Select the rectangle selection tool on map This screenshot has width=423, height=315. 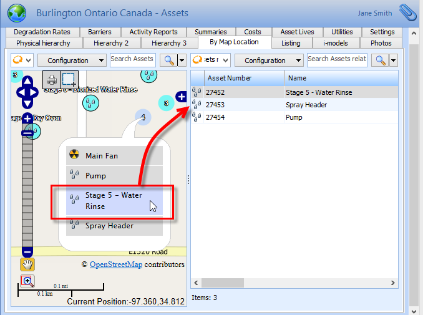click(x=69, y=79)
